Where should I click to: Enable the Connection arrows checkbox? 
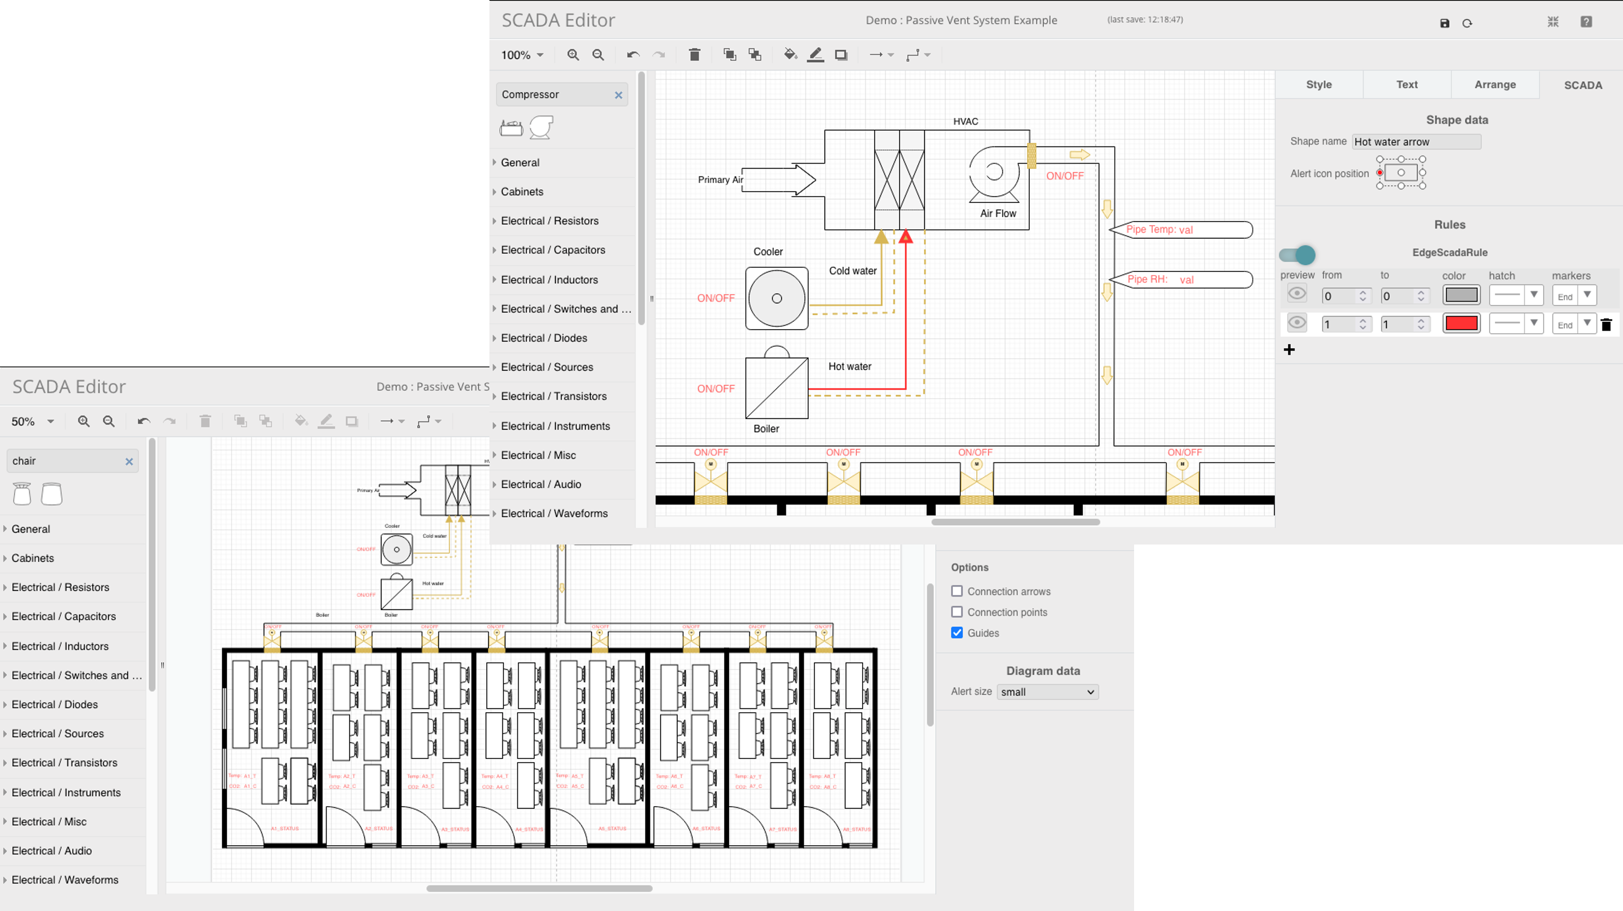(957, 591)
